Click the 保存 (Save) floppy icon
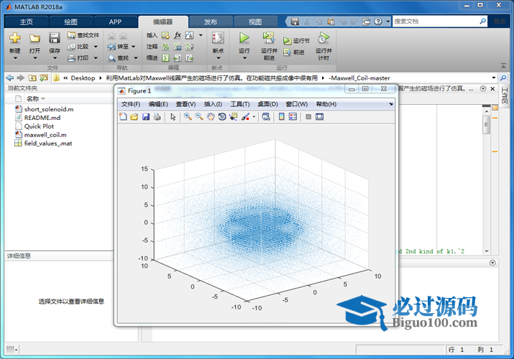Screen dimensions: 514x359 coord(55,38)
